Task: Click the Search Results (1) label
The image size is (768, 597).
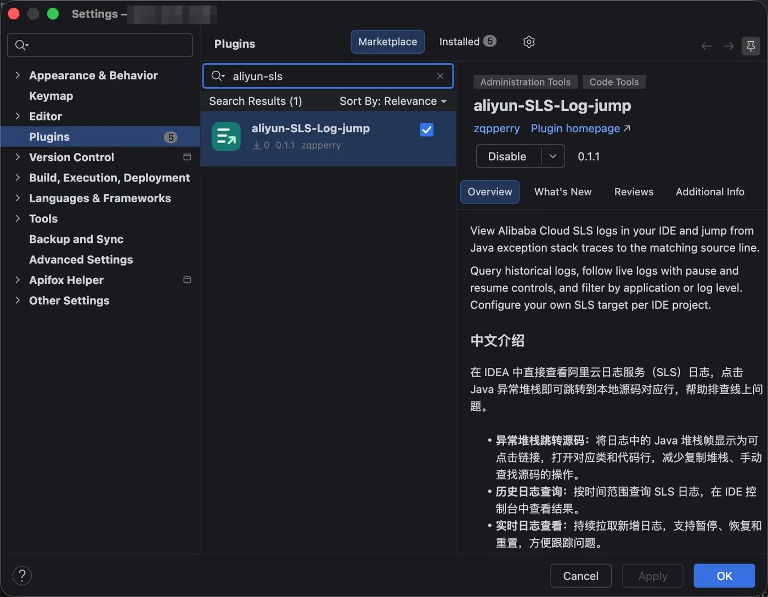Action: pos(256,101)
